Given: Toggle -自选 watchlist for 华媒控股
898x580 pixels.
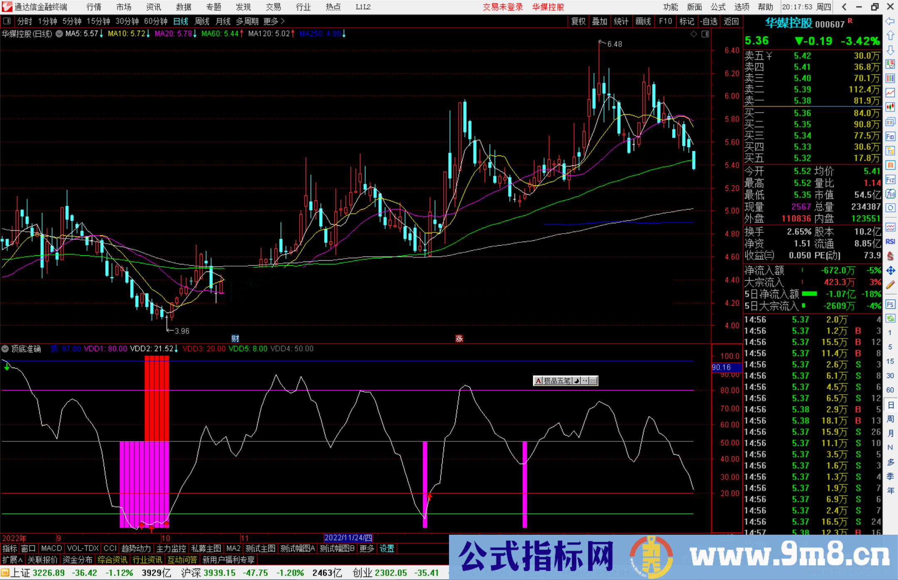Looking at the screenshot, I should (x=709, y=21).
